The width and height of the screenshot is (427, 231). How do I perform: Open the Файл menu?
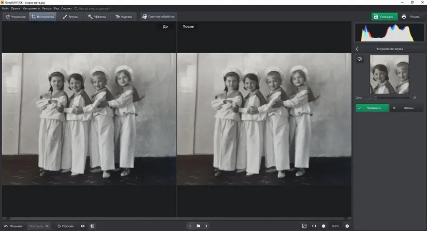click(5, 9)
